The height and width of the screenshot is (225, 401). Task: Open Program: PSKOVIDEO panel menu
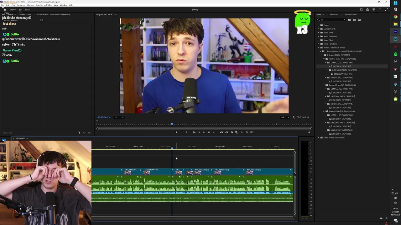coord(116,14)
